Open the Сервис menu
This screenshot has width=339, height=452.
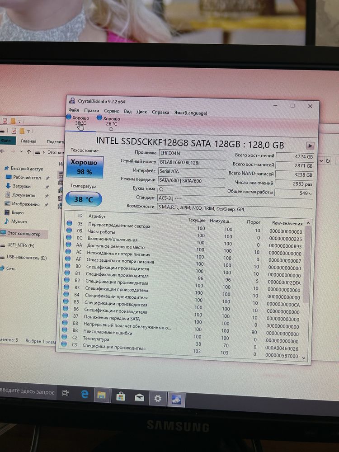click(111, 111)
